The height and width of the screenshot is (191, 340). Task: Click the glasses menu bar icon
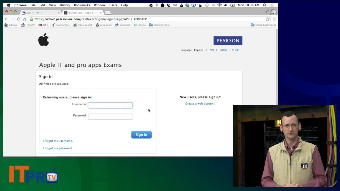pyautogui.click(x=175, y=5)
